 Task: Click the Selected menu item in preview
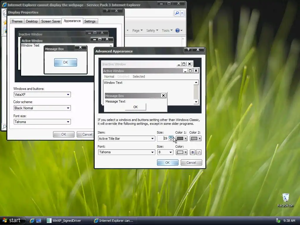(x=139, y=76)
